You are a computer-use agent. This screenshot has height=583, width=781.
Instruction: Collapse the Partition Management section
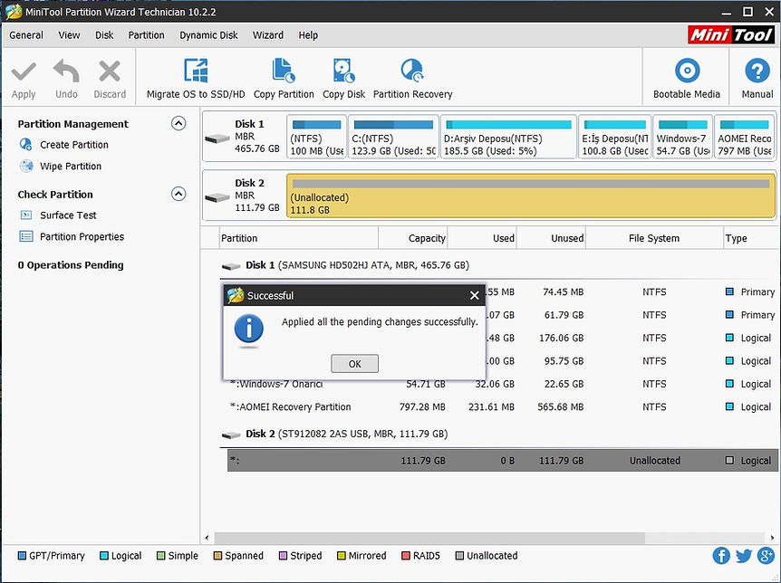coord(178,123)
